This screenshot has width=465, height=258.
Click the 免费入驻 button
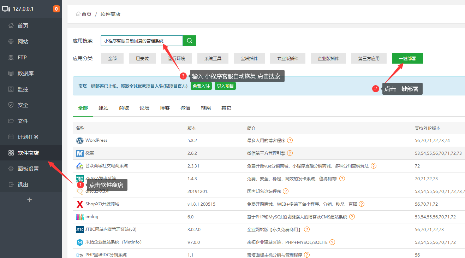coord(201,86)
